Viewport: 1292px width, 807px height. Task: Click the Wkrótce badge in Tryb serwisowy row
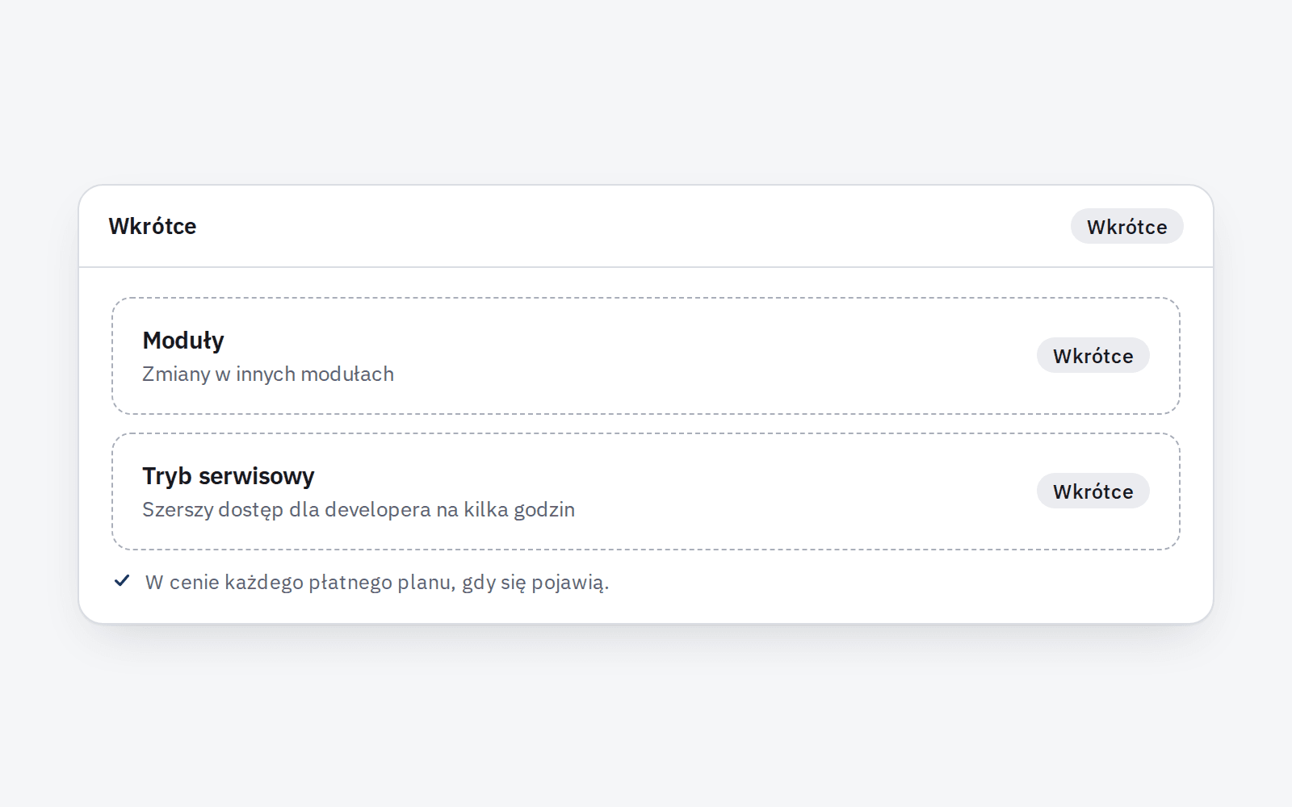click(1093, 491)
